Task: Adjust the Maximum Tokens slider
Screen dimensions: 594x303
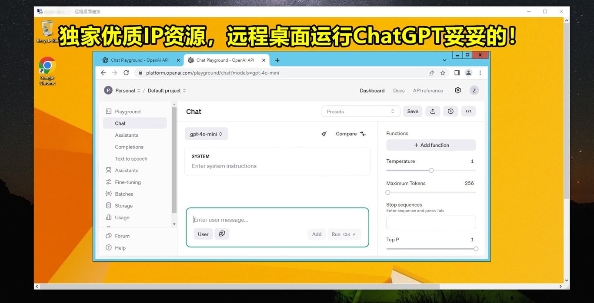Action: pyautogui.click(x=431, y=192)
